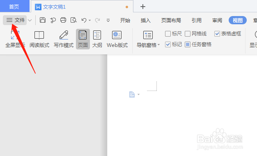This screenshot has height=156, width=257.
Task: Switch to 阅读版式 reading layout
Action: click(x=39, y=39)
